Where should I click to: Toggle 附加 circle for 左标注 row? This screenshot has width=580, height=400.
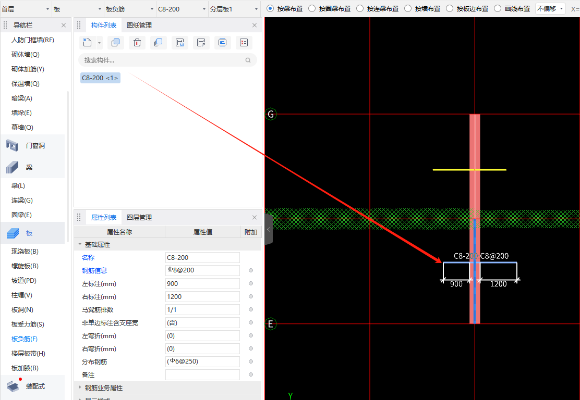pos(251,283)
